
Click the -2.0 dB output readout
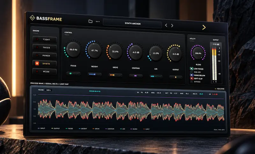(x=216, y=44)
